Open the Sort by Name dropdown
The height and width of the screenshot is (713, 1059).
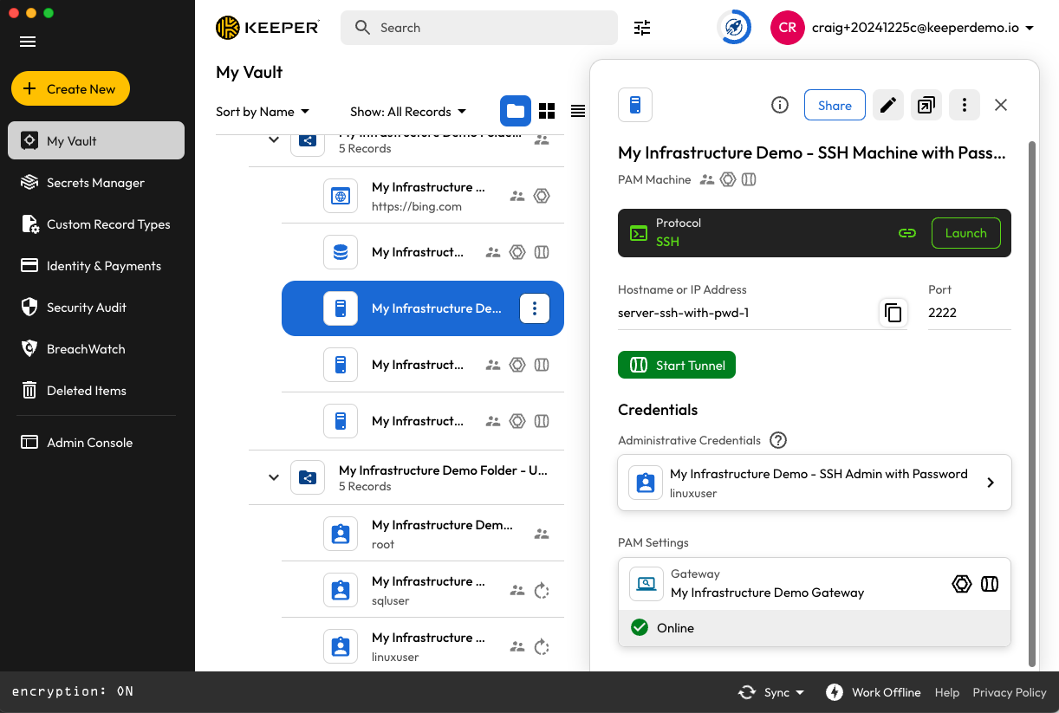(x=263, y=112)
